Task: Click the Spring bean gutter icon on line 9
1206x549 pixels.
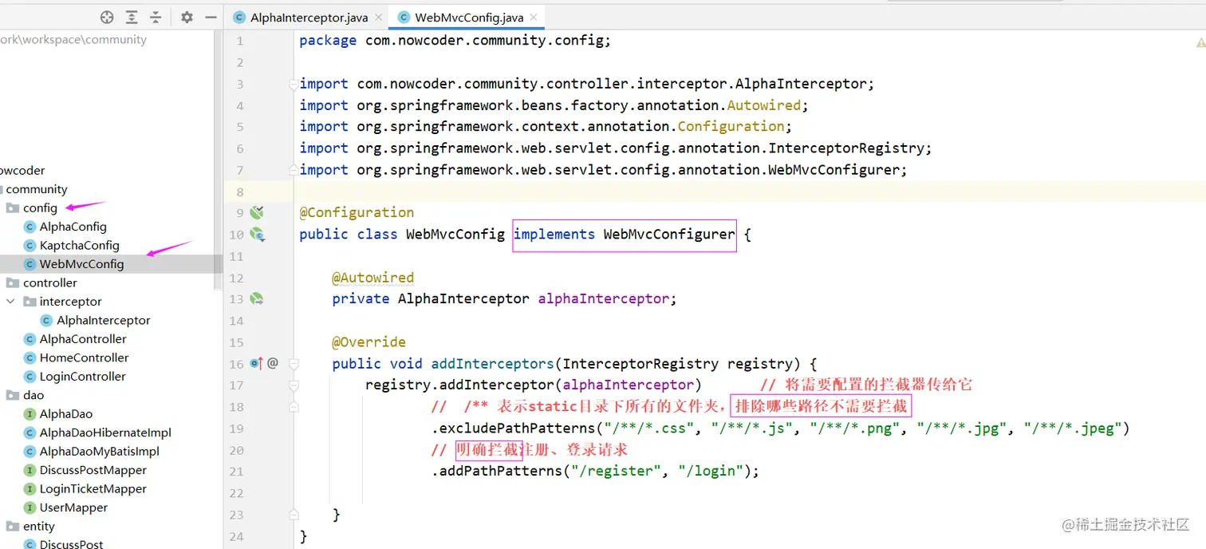Action: point(257,212)
